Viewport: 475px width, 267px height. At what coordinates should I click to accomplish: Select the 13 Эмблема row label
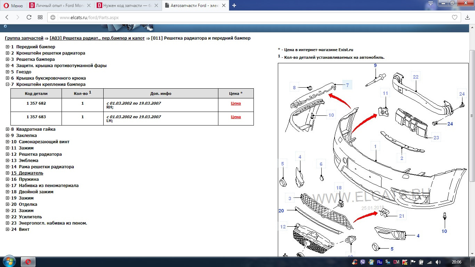(x=25, y=161)
